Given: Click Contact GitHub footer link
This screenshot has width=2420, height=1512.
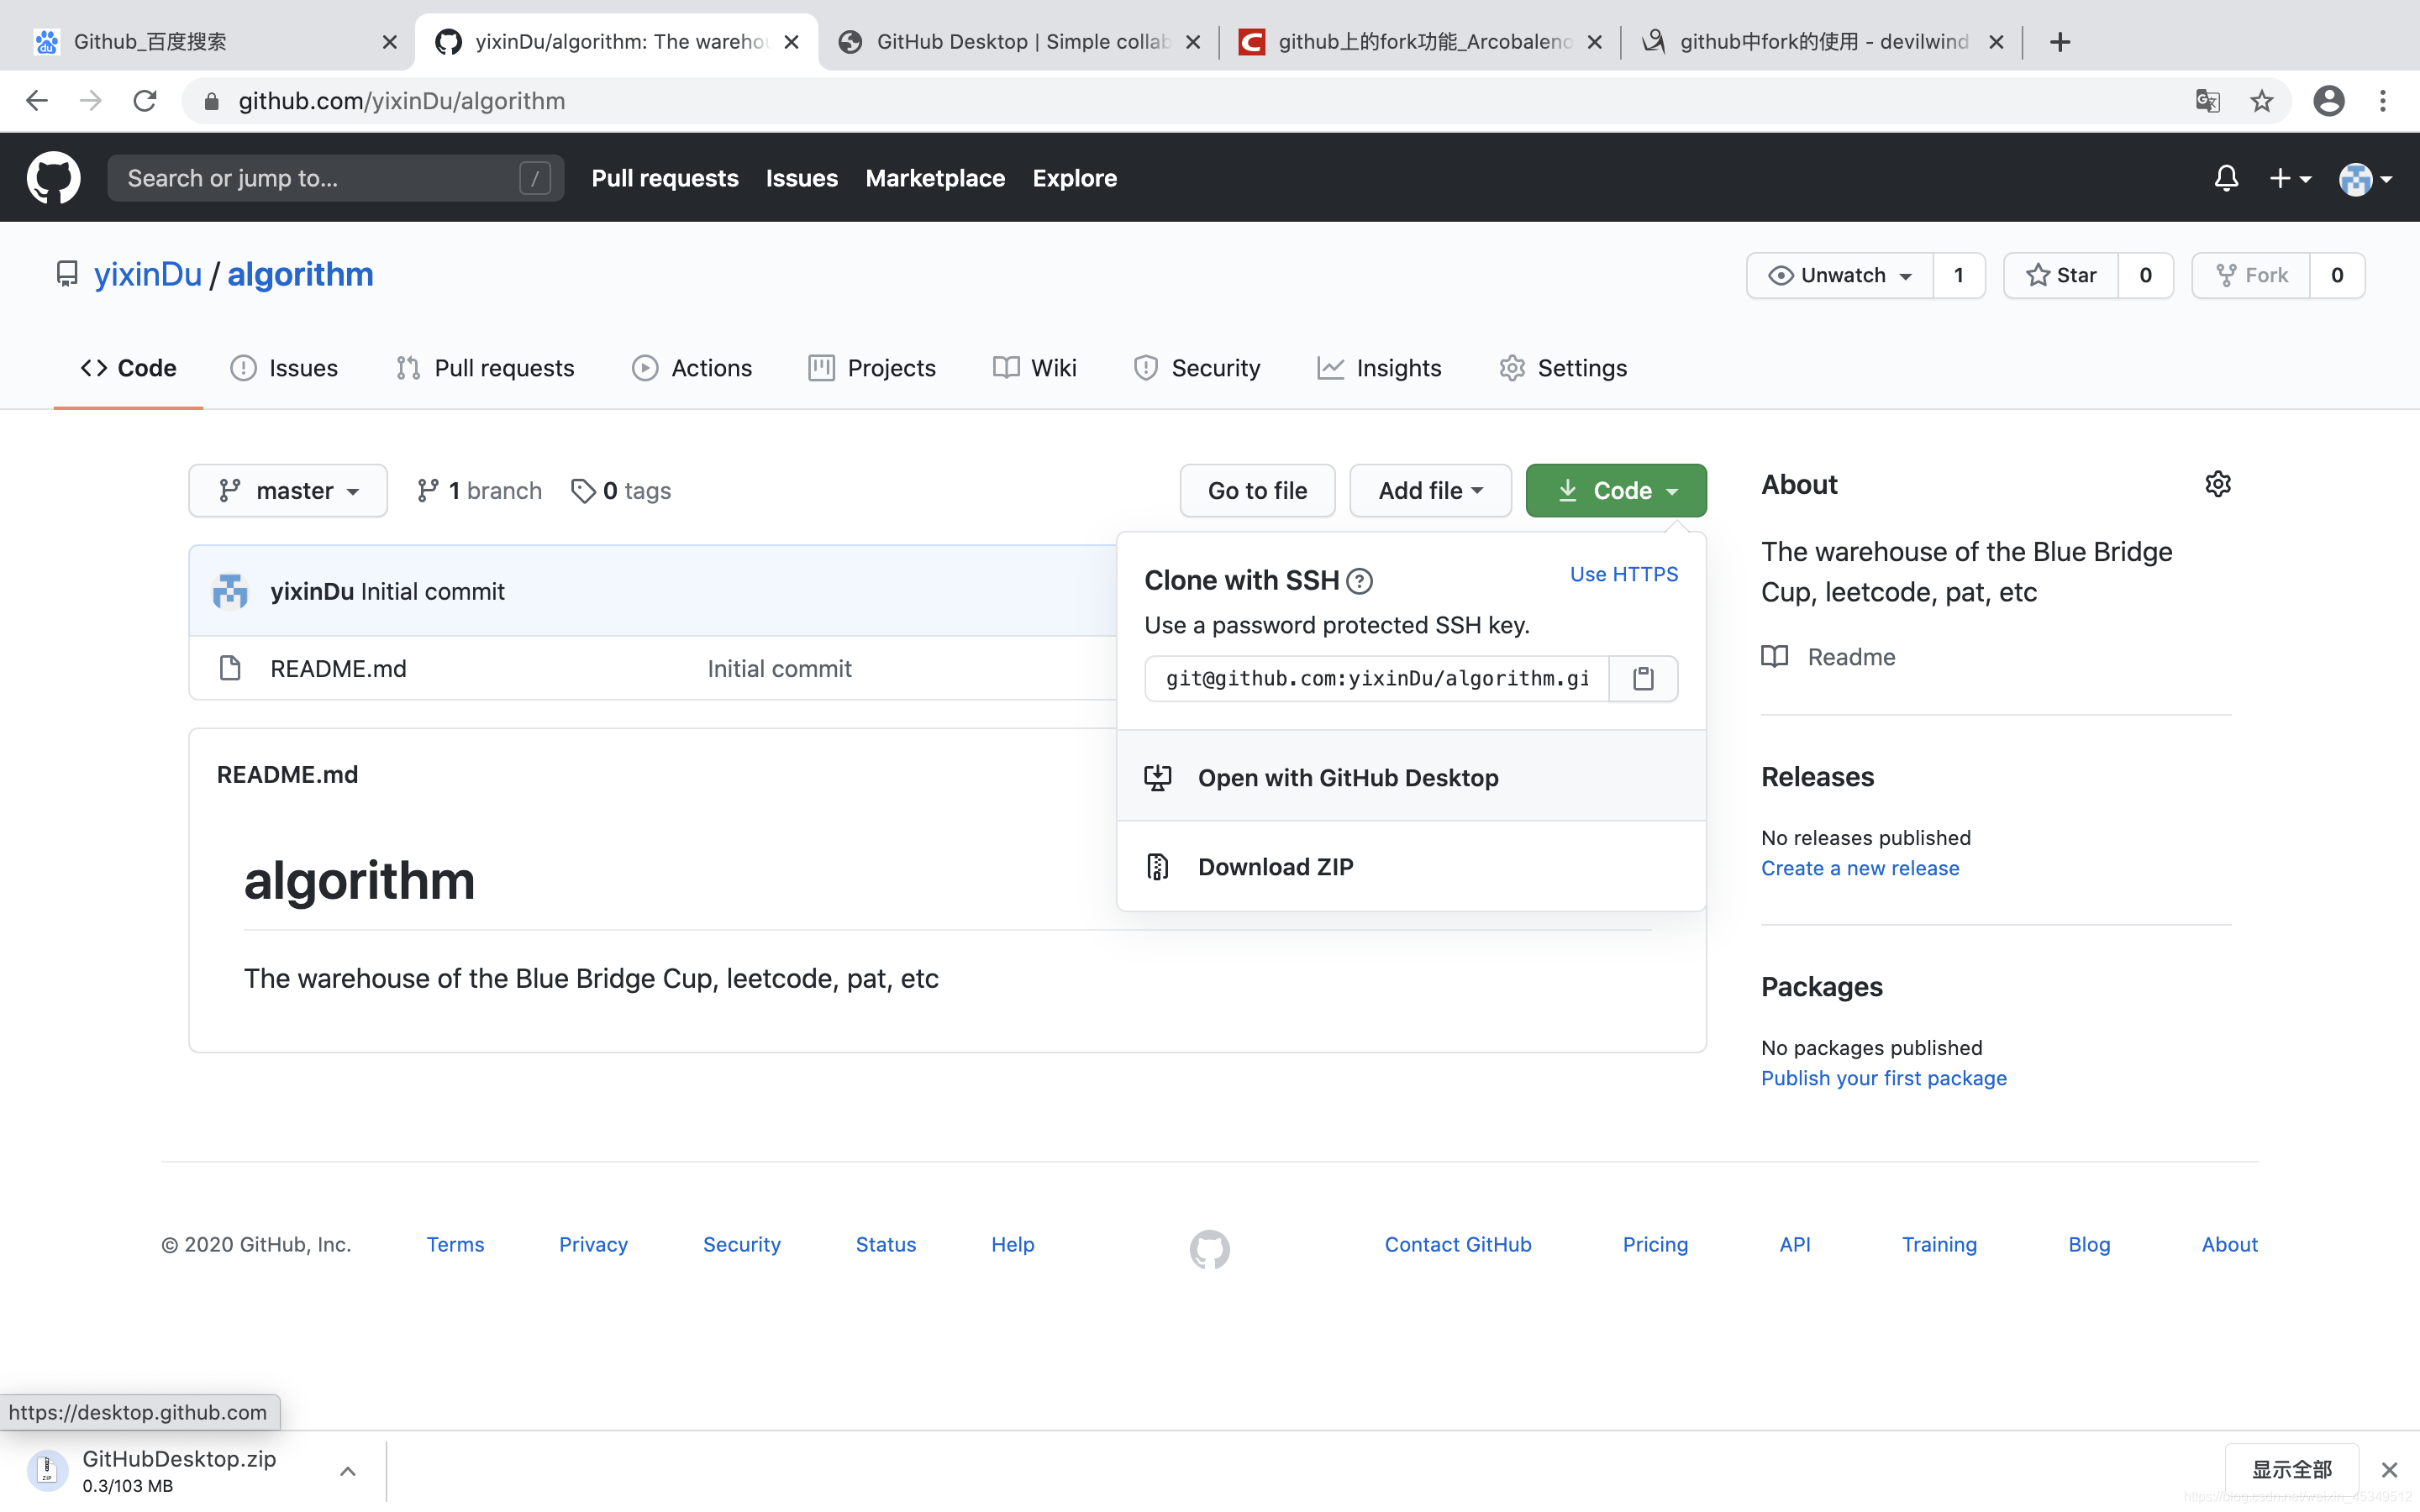Looking at the screenshot, I should 1457,1244.
